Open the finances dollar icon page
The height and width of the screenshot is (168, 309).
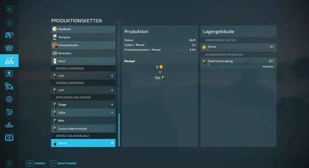pos(9,22)
